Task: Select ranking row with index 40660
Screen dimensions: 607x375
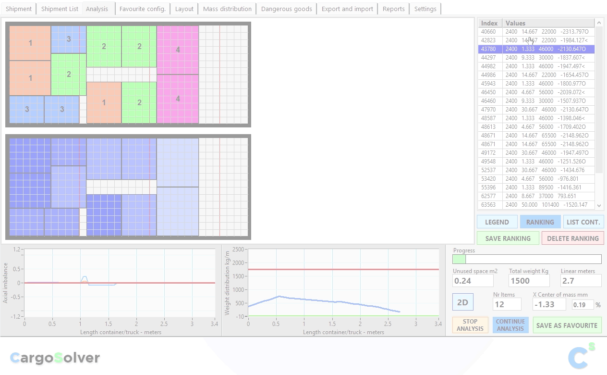Action: (x=536, y=32)
